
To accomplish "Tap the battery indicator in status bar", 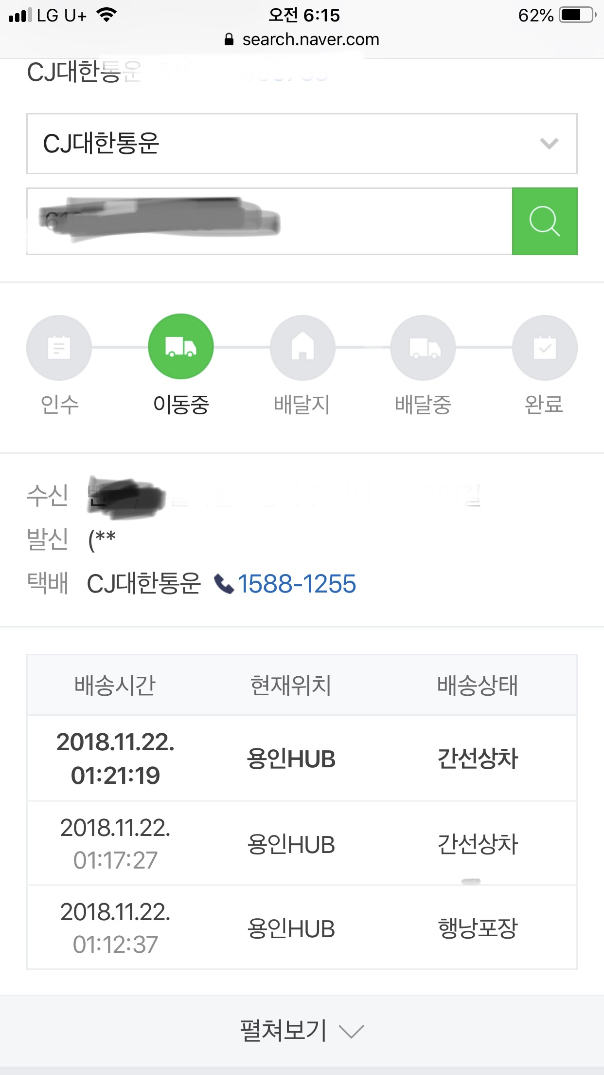I will tap(577, 15).
